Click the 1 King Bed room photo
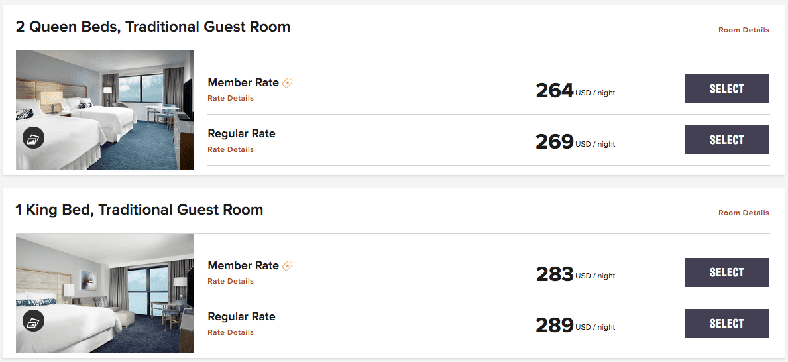This screenshot has width=788, height=362. tap(105, 294)
